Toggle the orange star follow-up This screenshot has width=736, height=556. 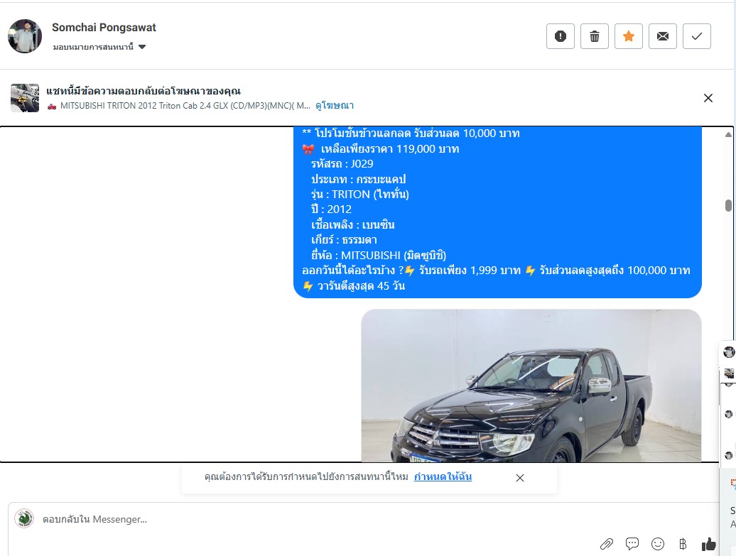[629, 36]
